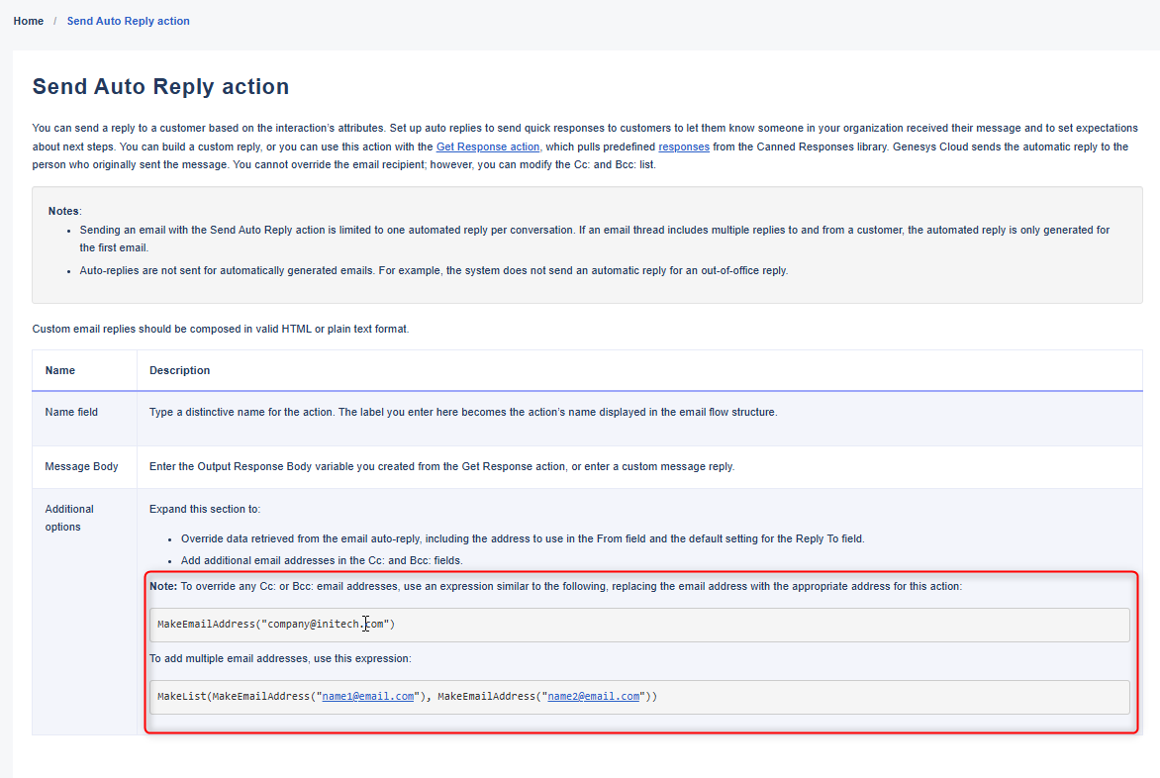
Task: Follow the responses hyperlink
Action: pos(684,146)
